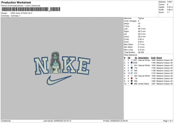Click the barcode at the top
Image resolution: width=174 pixels, height=123 pixels.
click(x=31, y=9)
